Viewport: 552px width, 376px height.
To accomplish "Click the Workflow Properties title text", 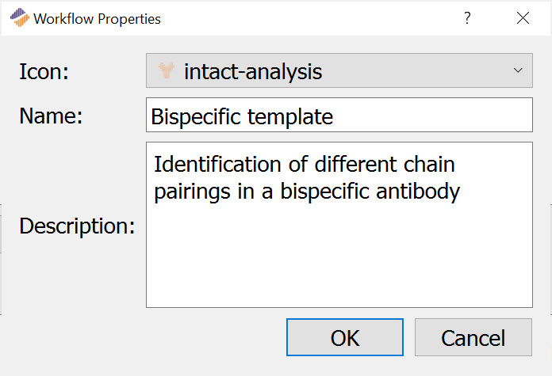I will coord(98,19).
